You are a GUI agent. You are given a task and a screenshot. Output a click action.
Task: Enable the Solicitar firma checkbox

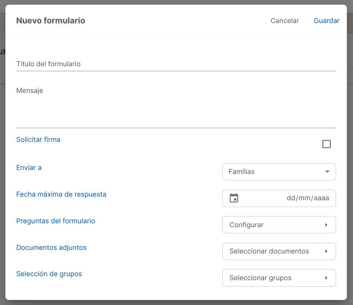(326, 144)
